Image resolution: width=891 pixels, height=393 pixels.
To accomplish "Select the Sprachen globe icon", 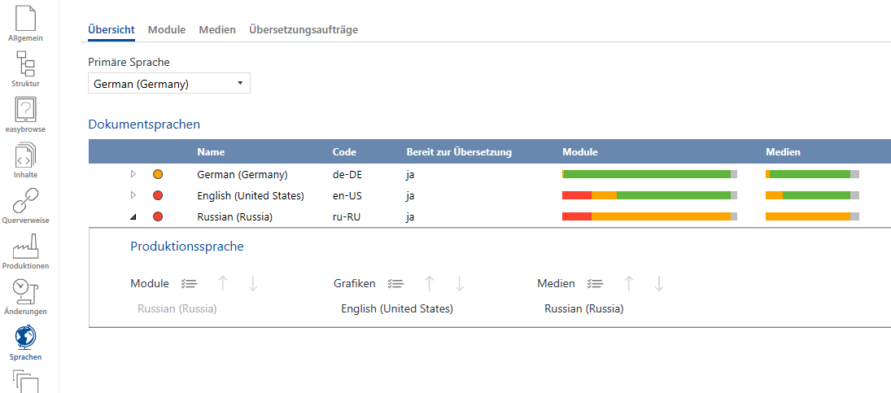I will [x=25, y=340].
